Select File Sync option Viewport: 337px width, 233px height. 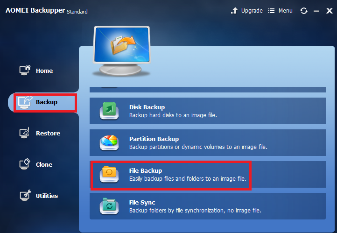click(208, 206)
